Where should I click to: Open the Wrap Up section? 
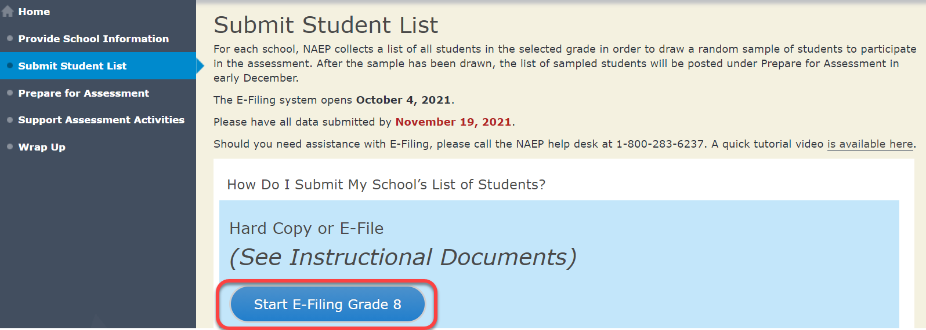point(42,147)
